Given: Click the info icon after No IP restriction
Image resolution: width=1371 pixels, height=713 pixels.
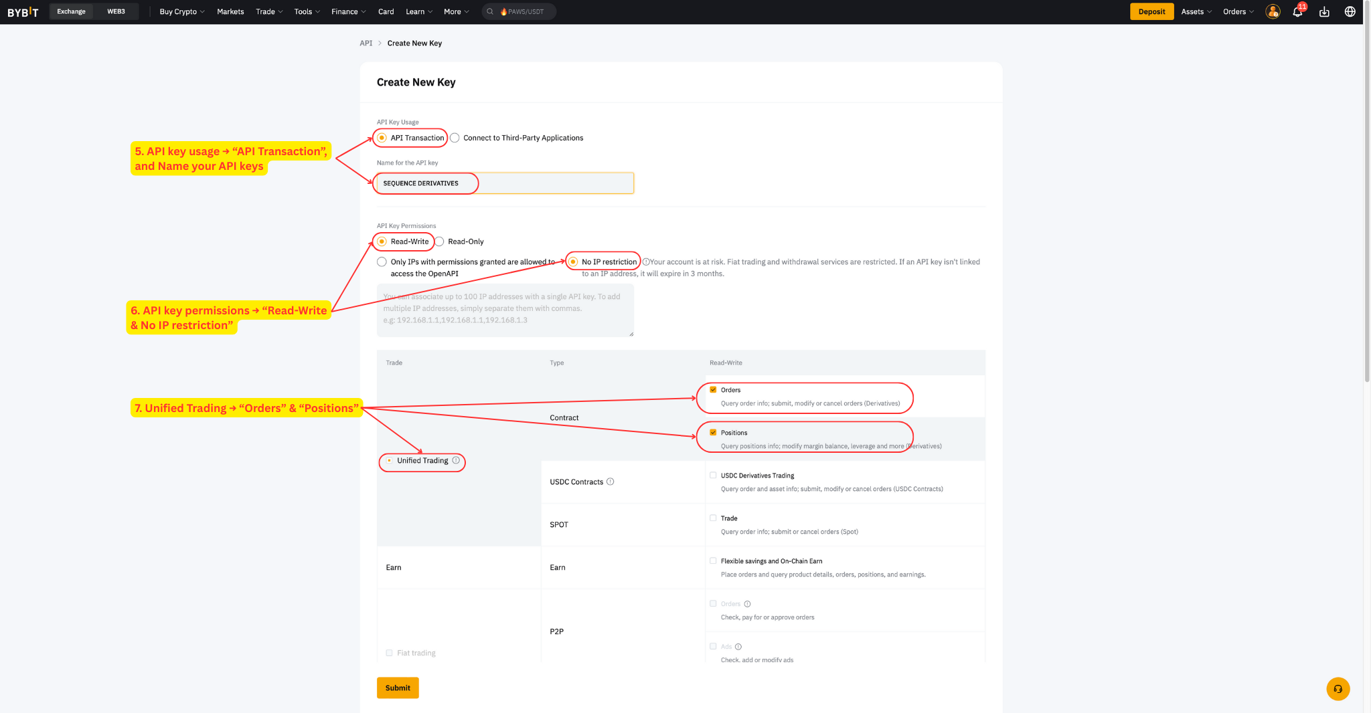Looking at the screenshot, I should [x=645, y=262].
